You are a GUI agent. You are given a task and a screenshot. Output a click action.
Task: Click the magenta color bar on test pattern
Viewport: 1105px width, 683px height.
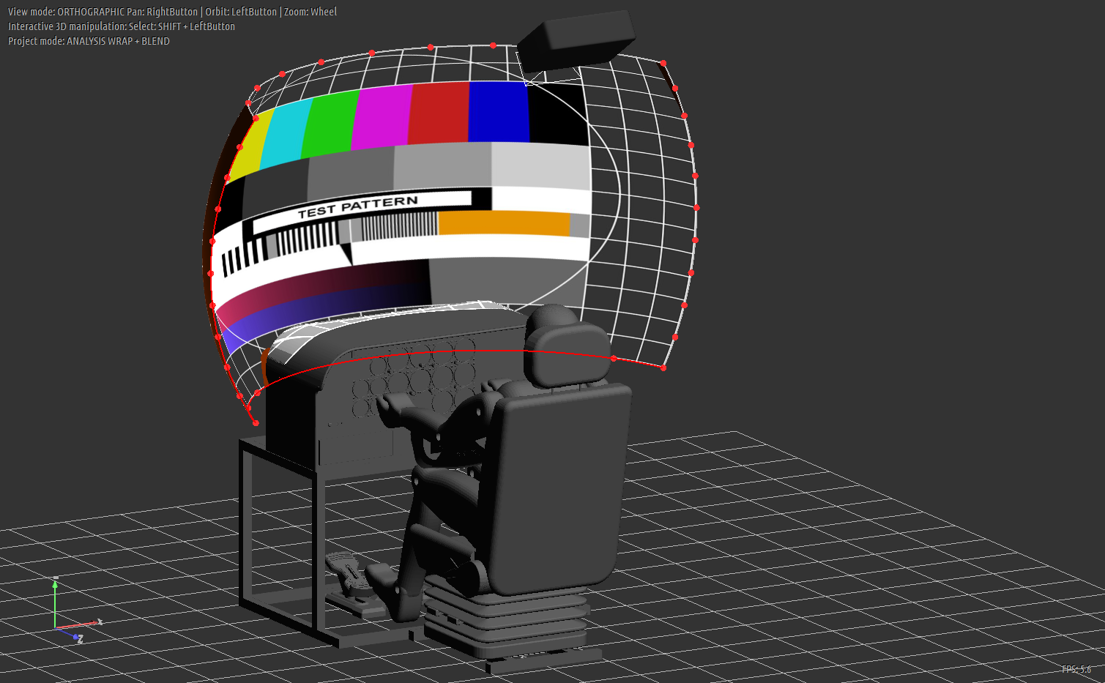[x=382, y=116]
